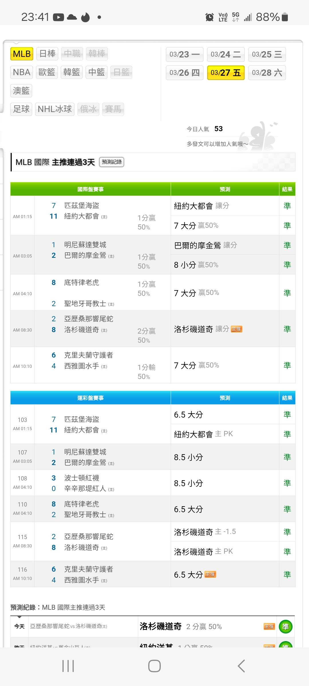309x686 pixels.
Task: Tap 匹茲堡海盜 team name in 國際盤
Action: (x=82, y=206)
